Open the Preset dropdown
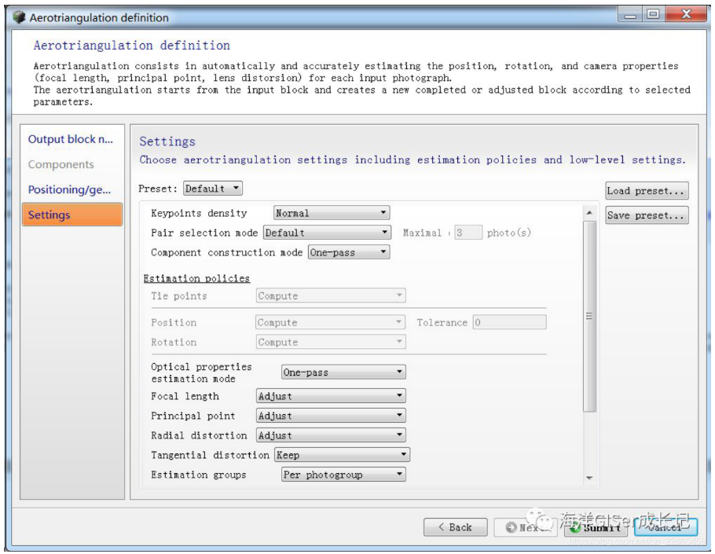The height and width of the screenshot is (554, 715). [x=212, y=189]
